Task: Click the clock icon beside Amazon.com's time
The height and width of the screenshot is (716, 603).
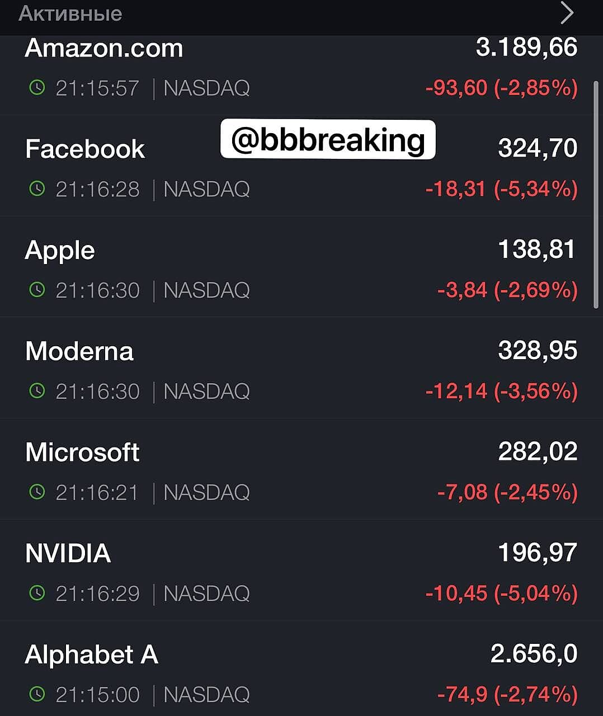Action: point(37,87)
